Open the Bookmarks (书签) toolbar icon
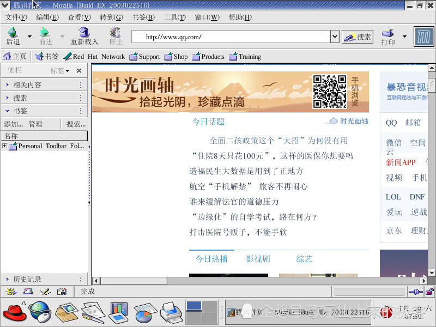 click(x=39, y=57)
